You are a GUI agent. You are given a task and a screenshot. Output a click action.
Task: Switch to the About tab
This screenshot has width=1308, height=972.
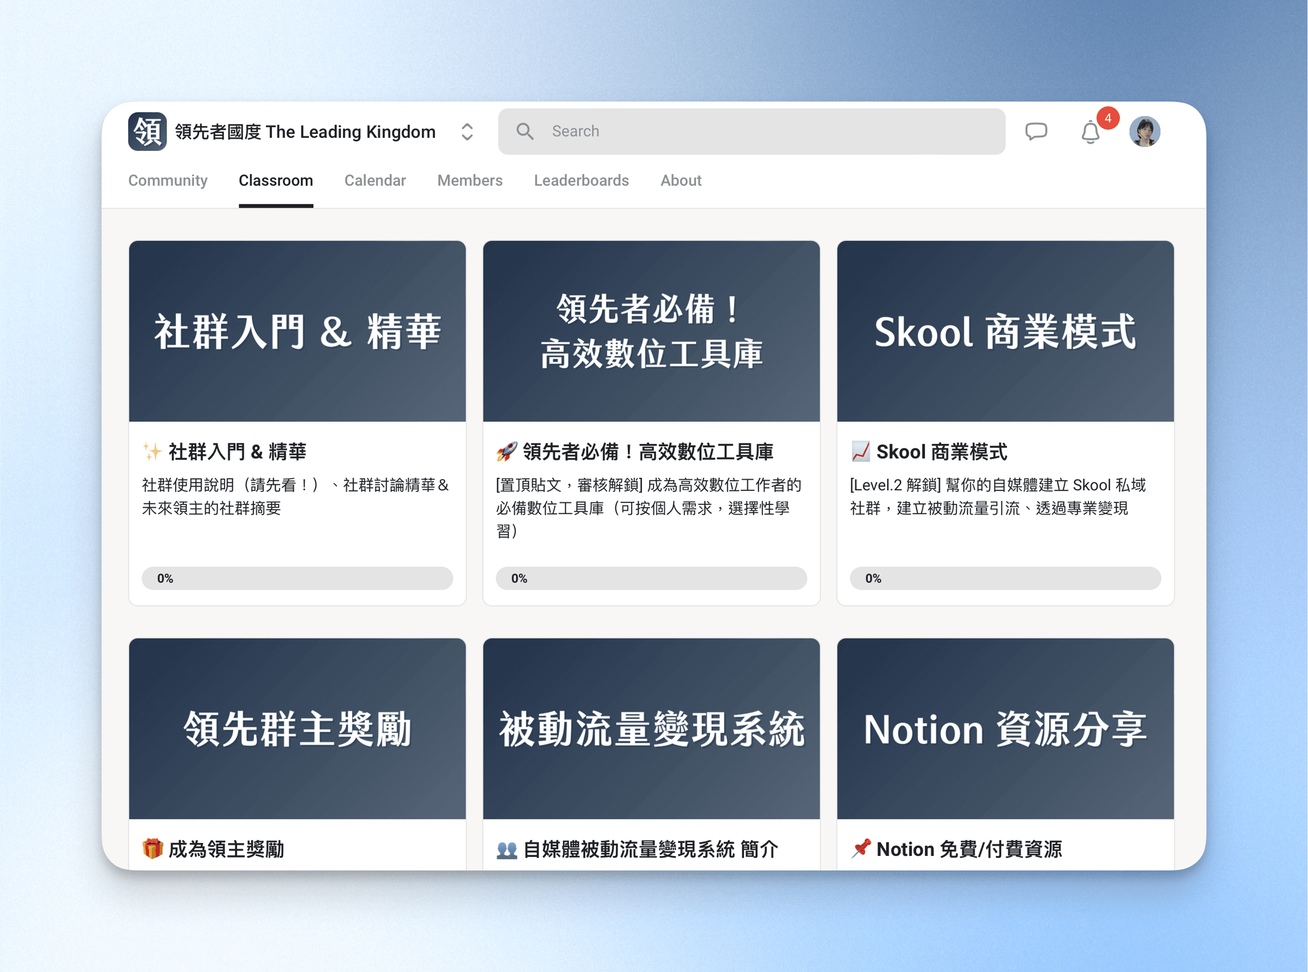(x=681, y=181)
